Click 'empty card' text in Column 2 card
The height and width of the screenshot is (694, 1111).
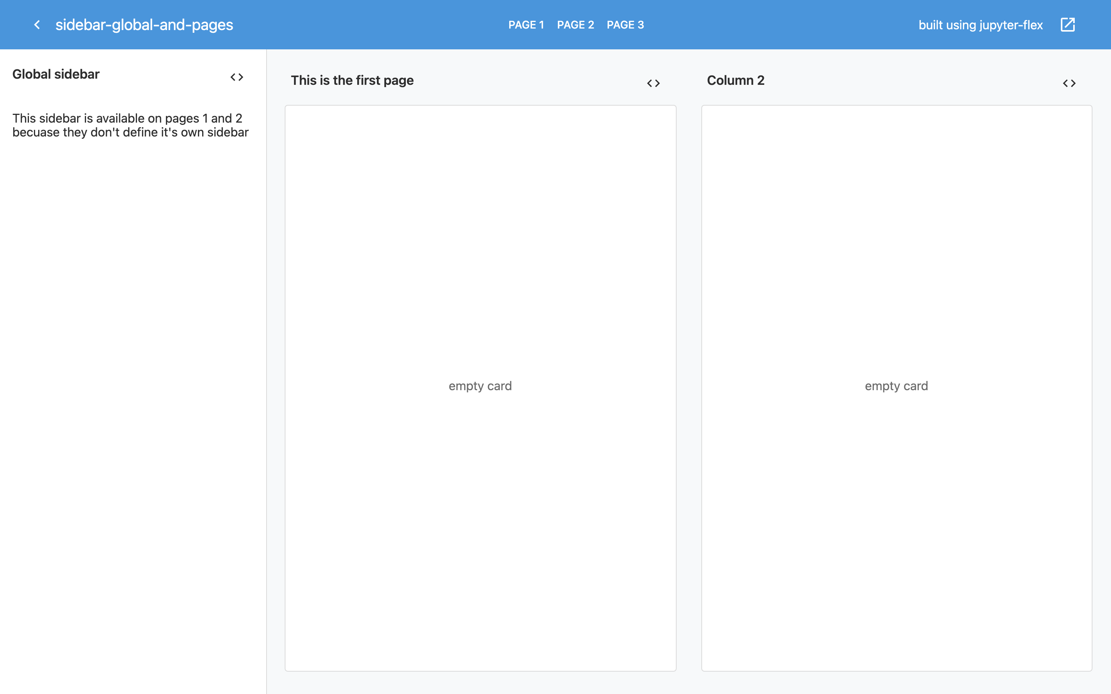(x=896, y=386)
